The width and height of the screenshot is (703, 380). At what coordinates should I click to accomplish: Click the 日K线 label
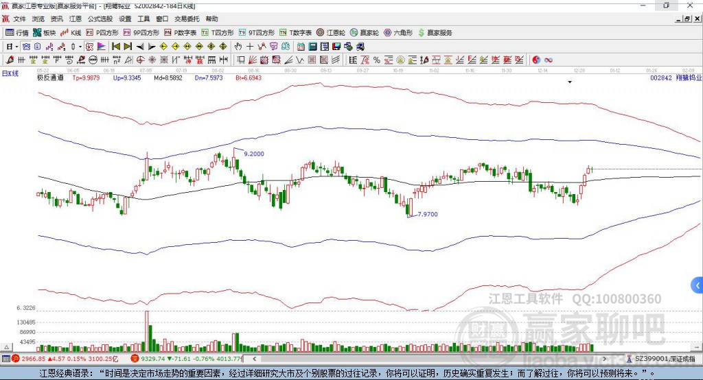tap(10, 73)
